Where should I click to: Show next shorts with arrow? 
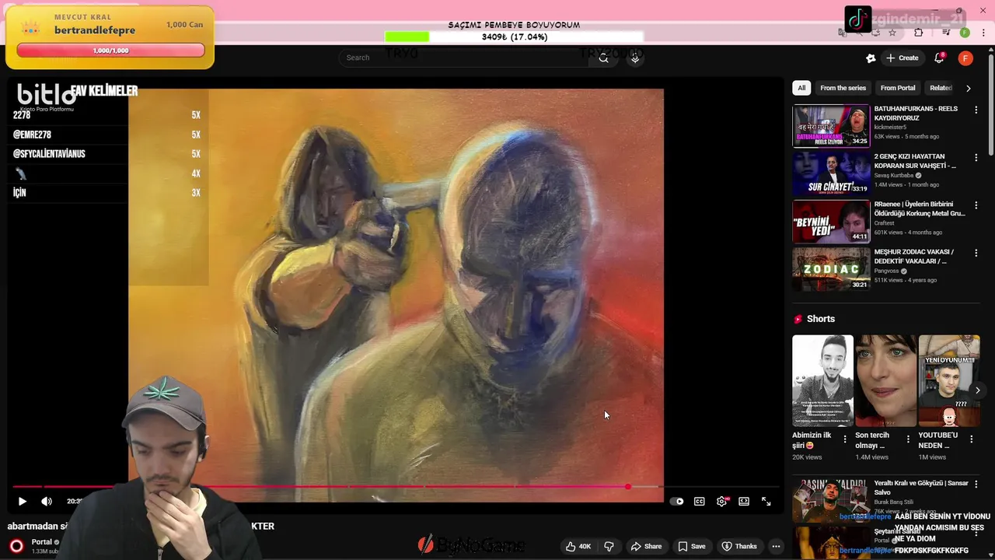click(x=978, y=390)
